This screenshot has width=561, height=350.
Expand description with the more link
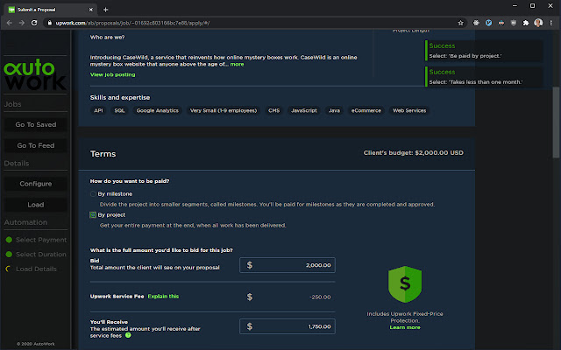point(237,64)
